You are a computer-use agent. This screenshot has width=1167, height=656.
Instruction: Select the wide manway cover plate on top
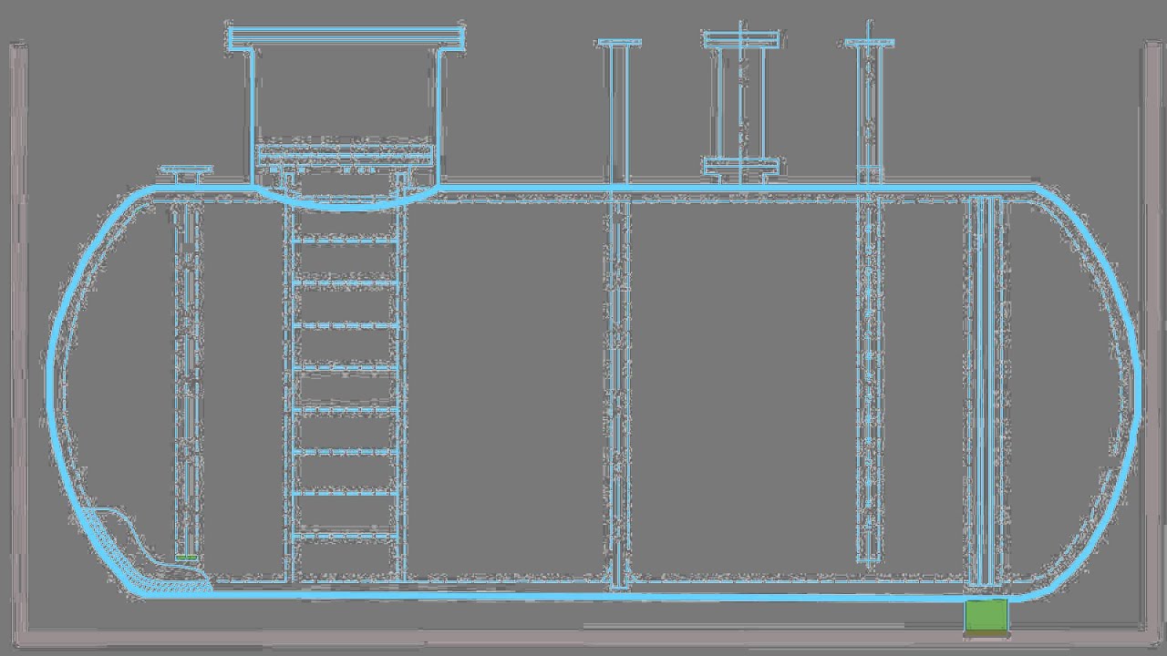tap(346, 37)
